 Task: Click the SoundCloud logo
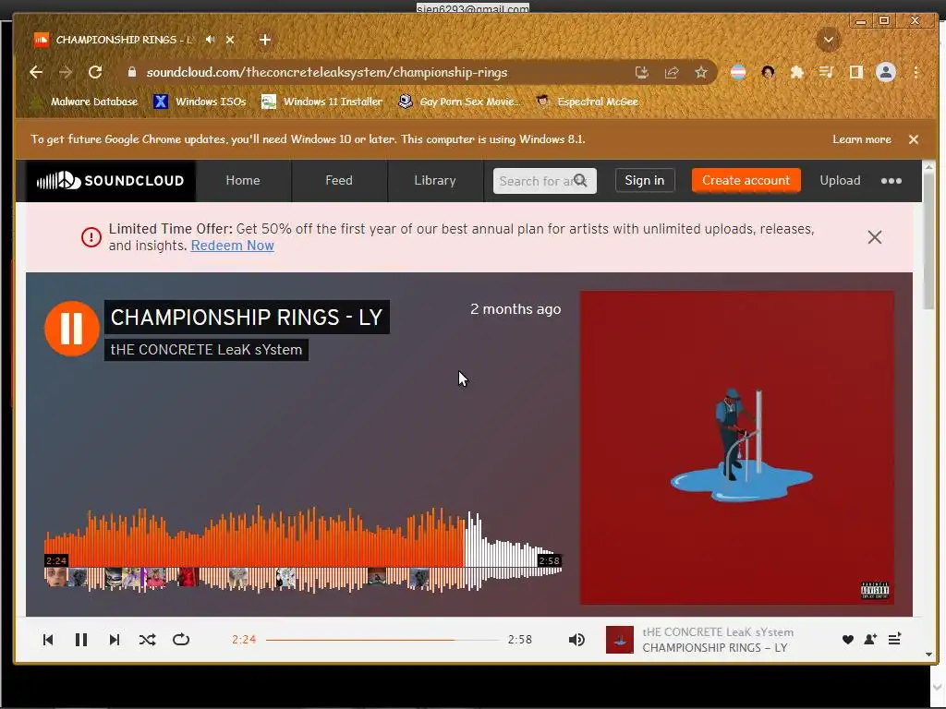[110, 180]
